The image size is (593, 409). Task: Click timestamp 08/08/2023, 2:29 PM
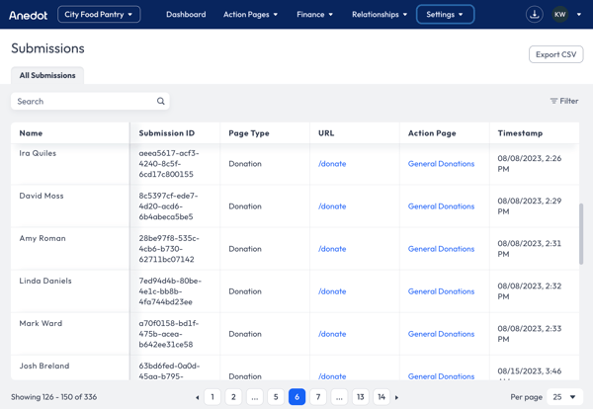click(530, 206)
